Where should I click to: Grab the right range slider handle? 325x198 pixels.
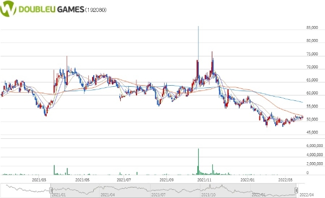296,190
